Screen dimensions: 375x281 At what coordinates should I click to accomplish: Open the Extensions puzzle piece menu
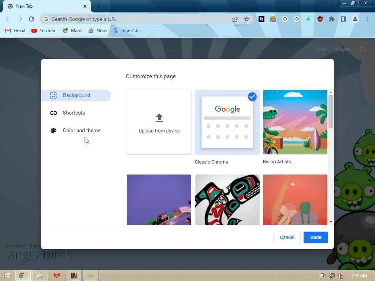[332, 19]
